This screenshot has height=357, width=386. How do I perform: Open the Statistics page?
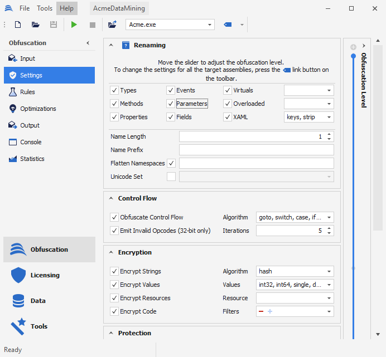(x=32, y=159)
